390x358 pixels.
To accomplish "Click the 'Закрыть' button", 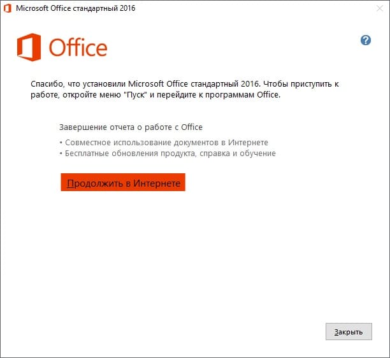I will coord(349,332).
